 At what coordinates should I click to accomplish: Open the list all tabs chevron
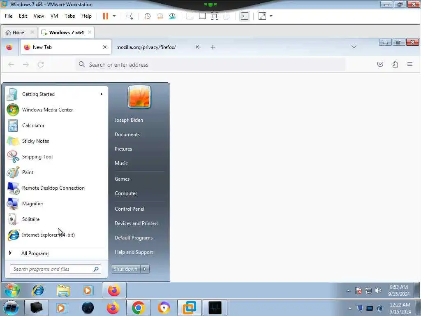tap(354, 47)
